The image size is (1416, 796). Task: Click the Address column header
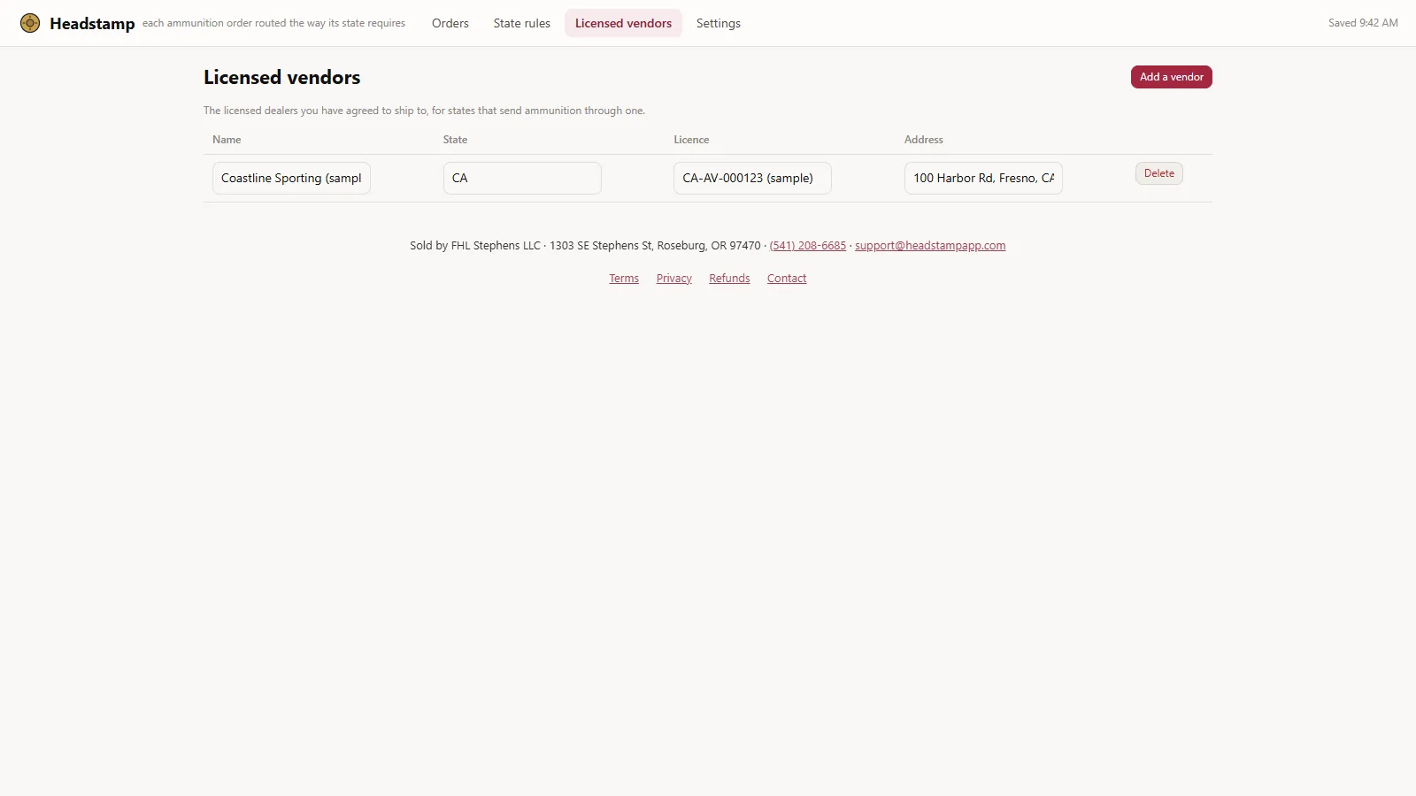click(924, 140)
